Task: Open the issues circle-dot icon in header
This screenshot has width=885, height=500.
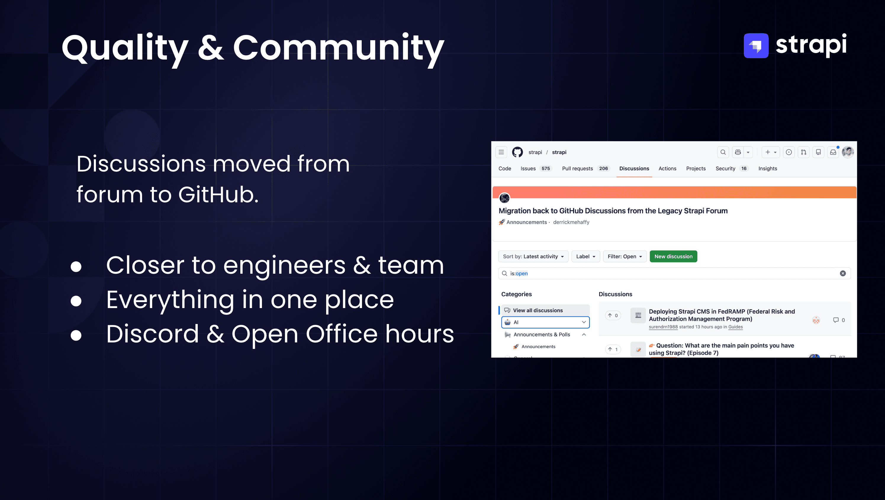Action: pyautogui.click(x=789, y=152)
